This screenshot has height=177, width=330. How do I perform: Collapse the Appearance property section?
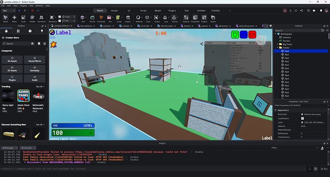275,110
